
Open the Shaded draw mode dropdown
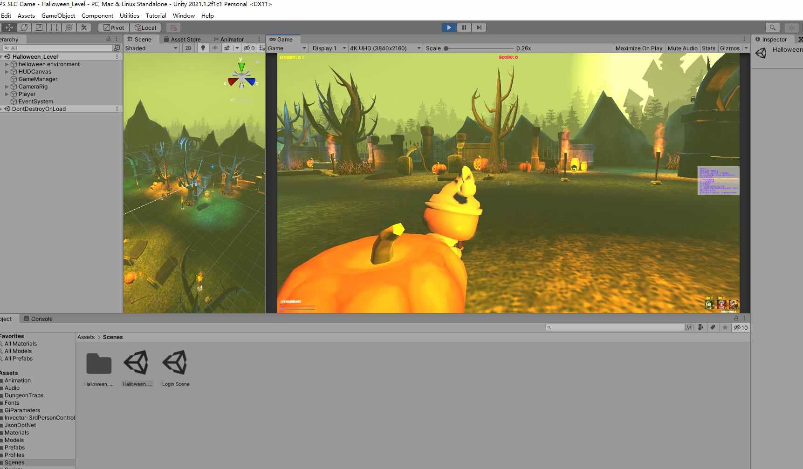150,48
